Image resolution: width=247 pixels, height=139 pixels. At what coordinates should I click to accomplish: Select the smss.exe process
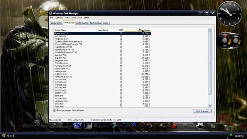click(103, 107)
